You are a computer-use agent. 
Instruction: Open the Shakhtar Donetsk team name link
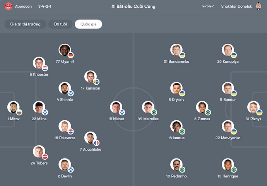pyautogui.click(x=236, y=7)
